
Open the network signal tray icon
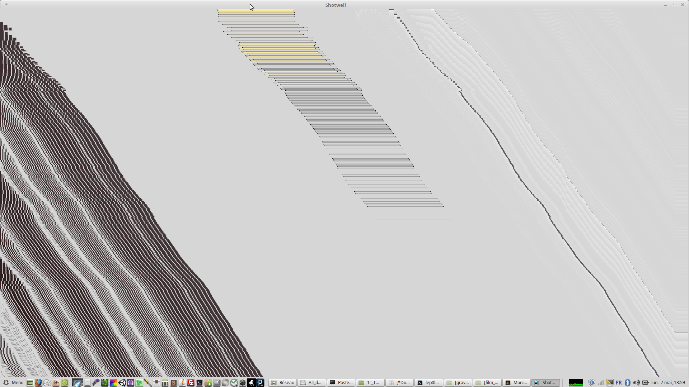(x=601, y=383)
